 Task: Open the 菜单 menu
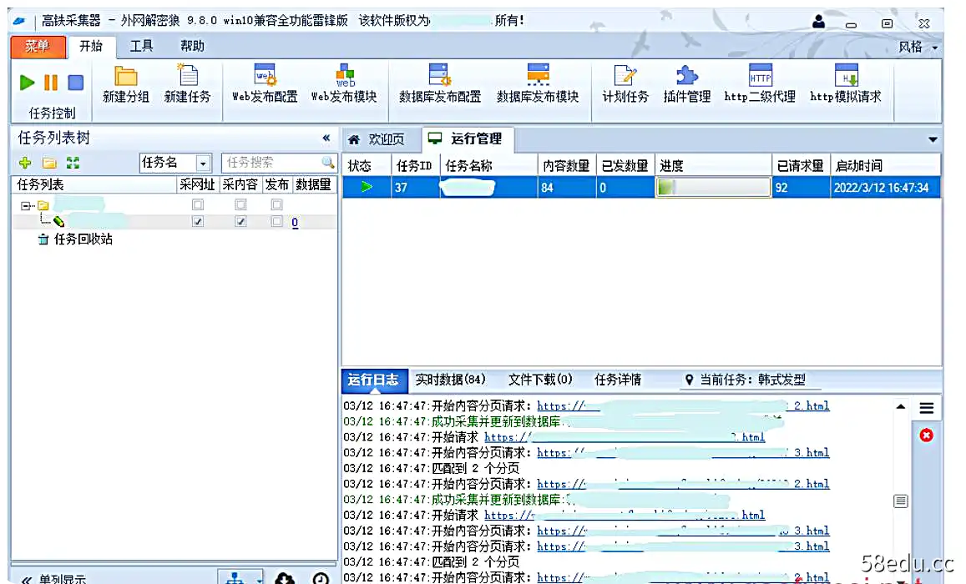click(x=38, y=46)
